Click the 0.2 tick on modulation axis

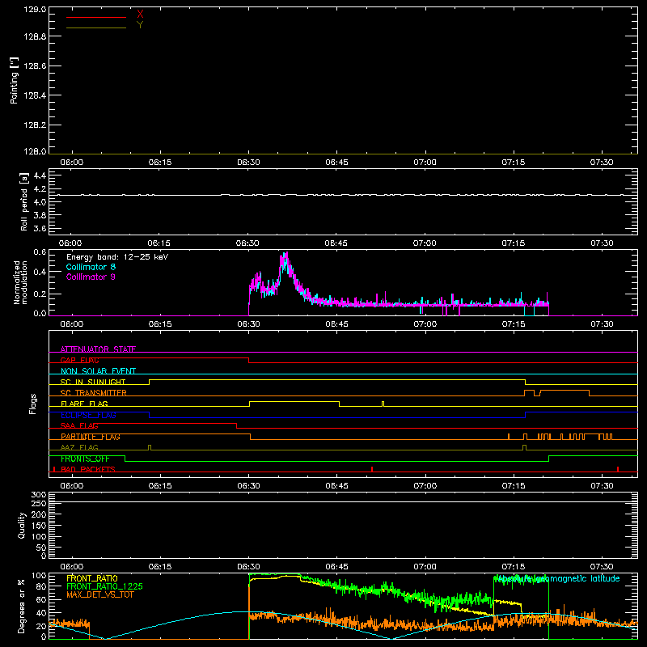[x=40, y=294]
